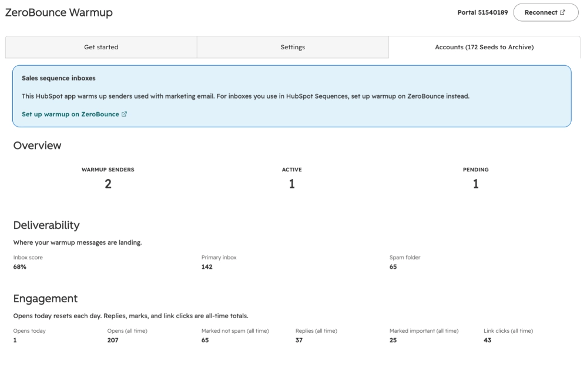The height and width of the screenshot is (368, 587).
Task: Click the Reconnect button
Action: click(x=545, y=12)
